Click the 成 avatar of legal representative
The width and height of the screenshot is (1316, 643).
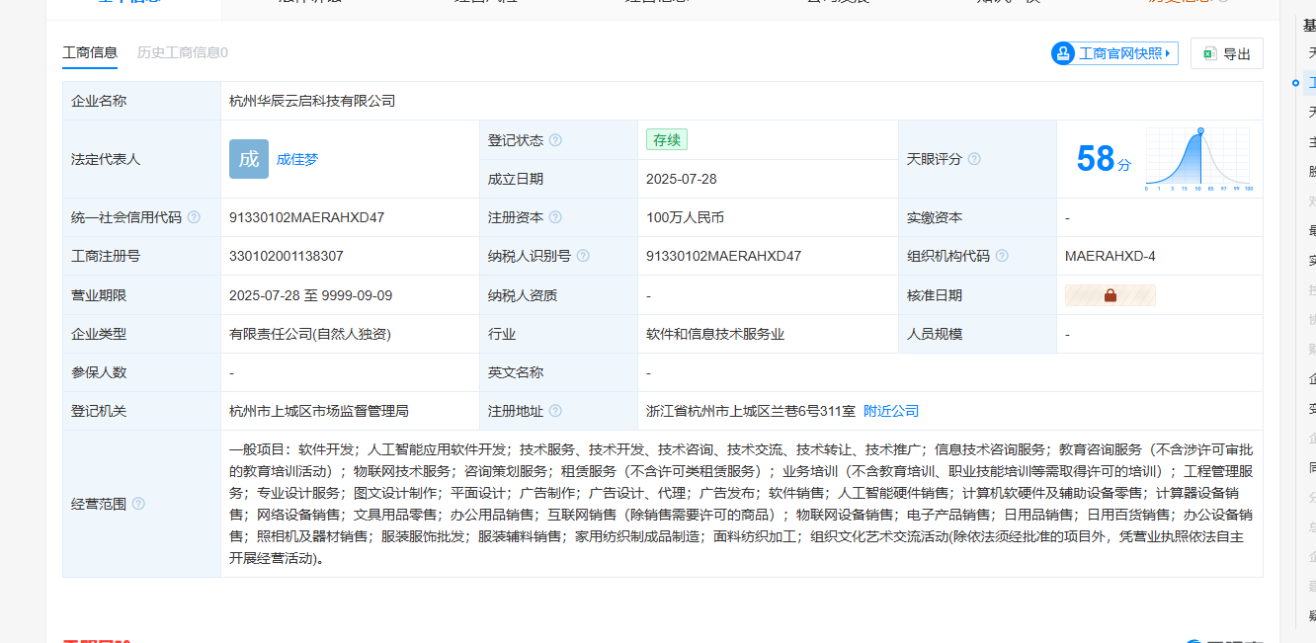click(x=249, y=159)
